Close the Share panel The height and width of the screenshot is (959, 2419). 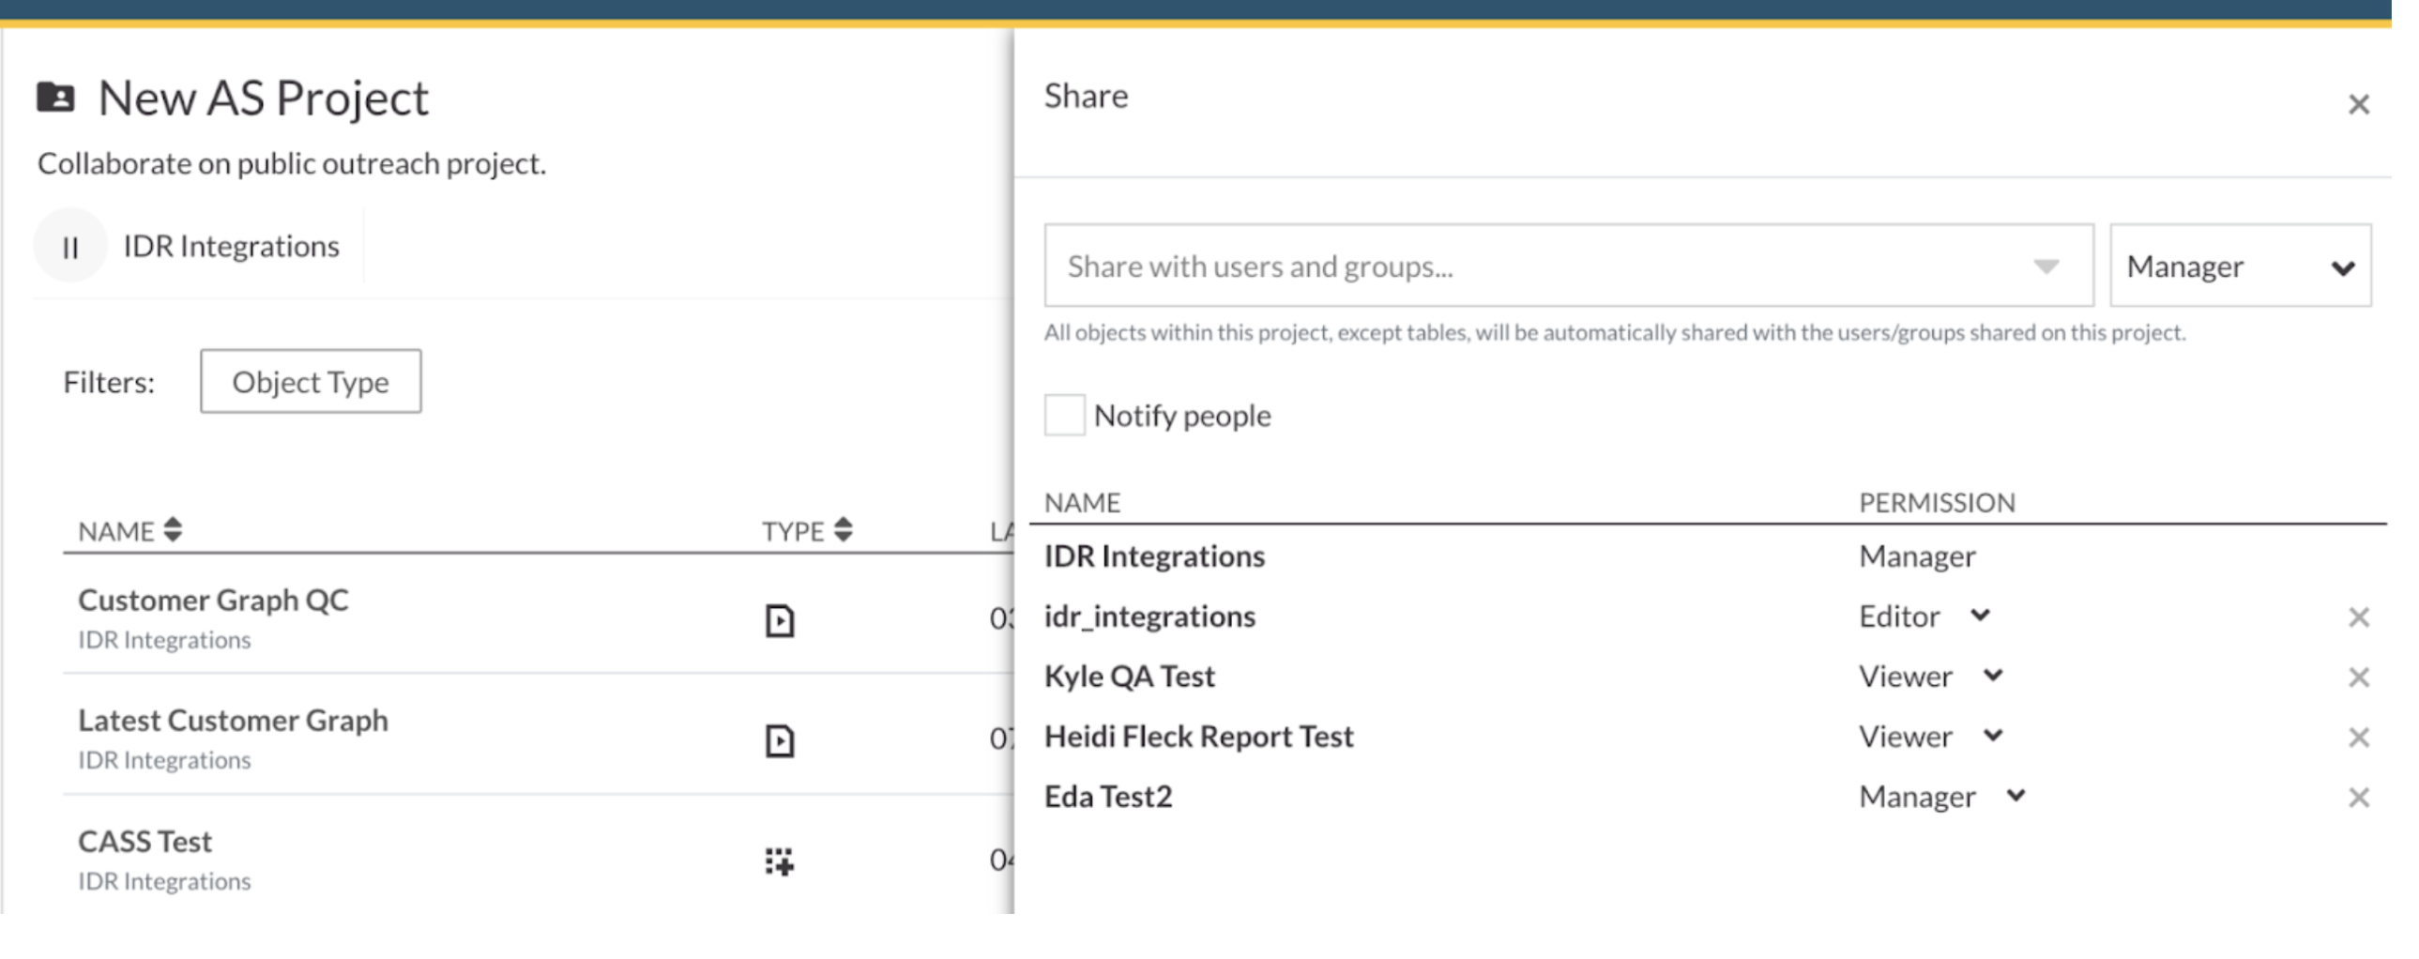(x=2358, y=104)
